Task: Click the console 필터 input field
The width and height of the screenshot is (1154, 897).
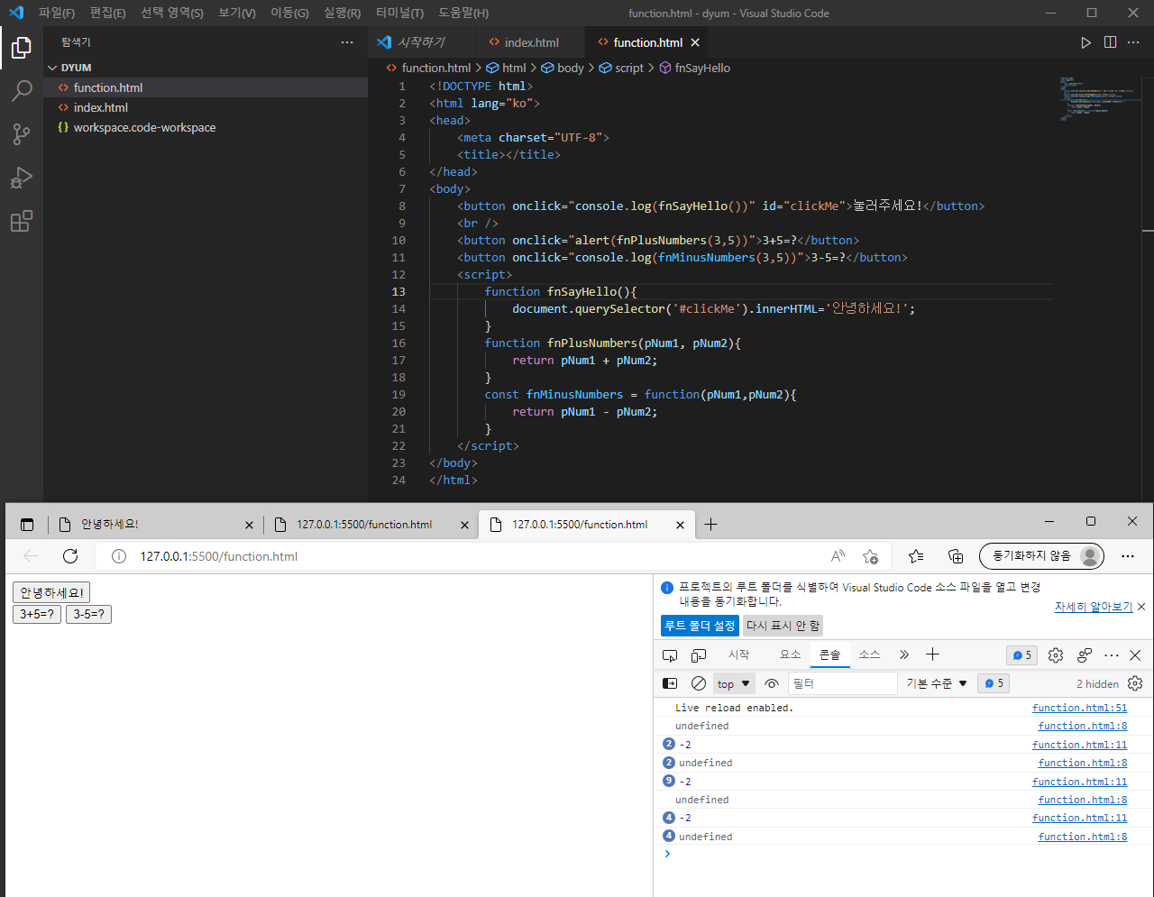Action: 843,683
